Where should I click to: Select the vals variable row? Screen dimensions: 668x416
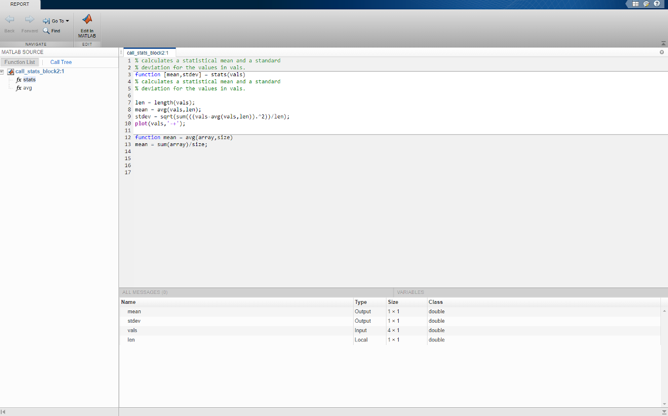(x=390, y=330)
